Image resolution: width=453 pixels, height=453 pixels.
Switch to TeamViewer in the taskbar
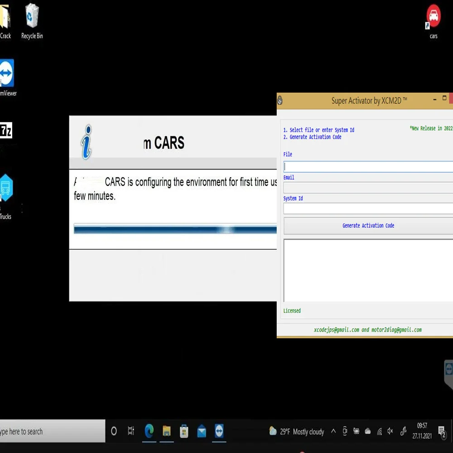(x=219, y=431)
